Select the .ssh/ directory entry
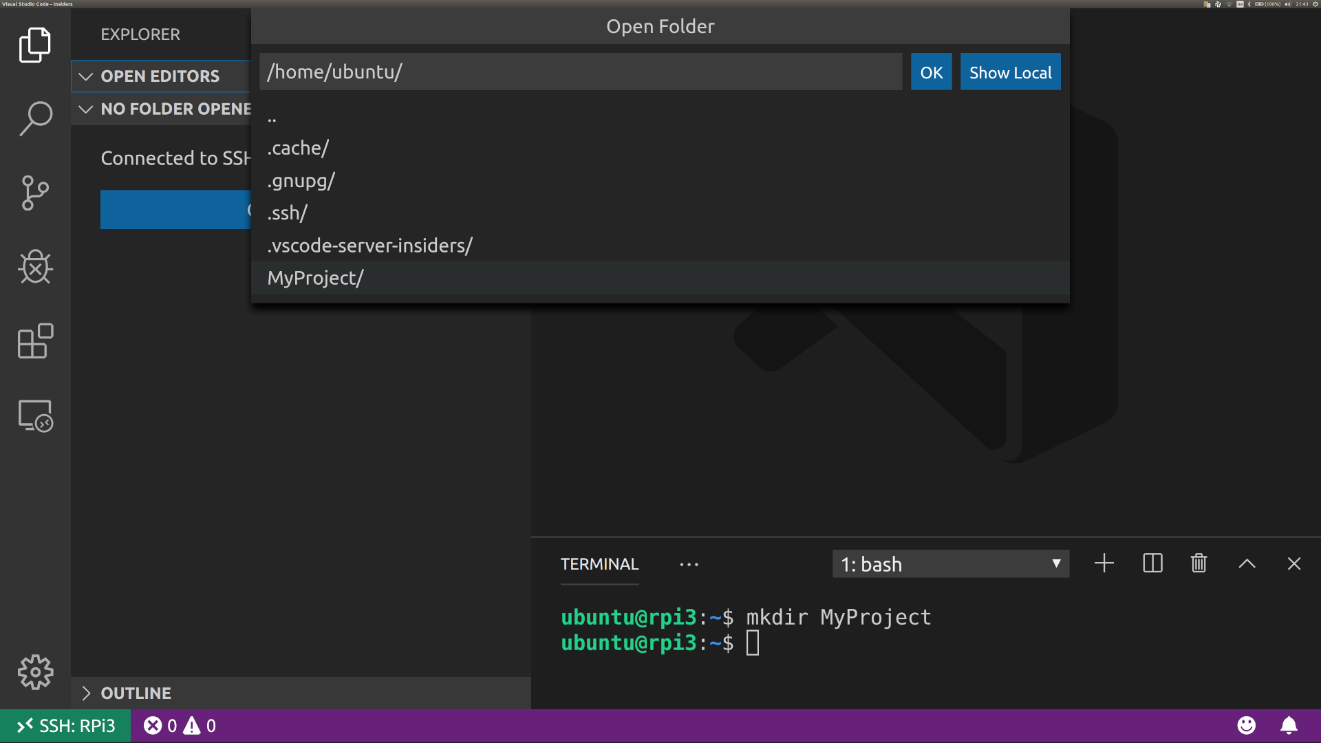The image size is (1321, 743). 287,213
